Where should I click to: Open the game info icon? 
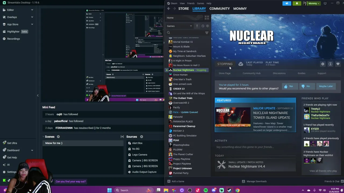tap(330, 64)
